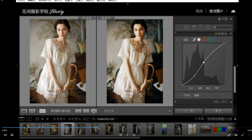The image size is (252, 140).
Task: Select the radial filter tool
Action: (208, 27)
